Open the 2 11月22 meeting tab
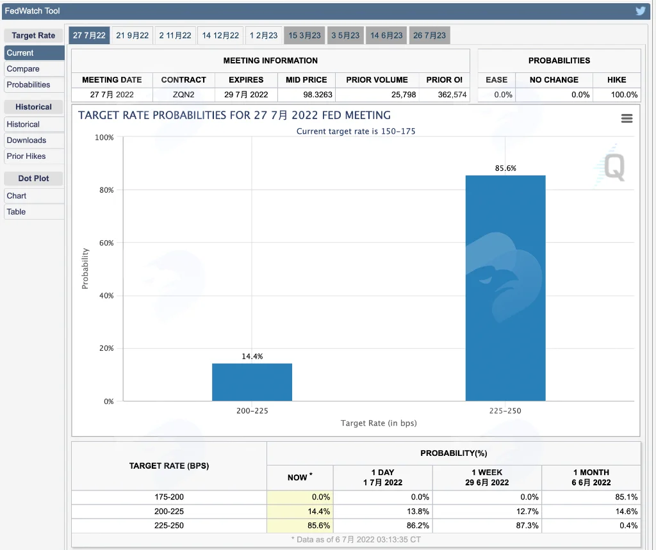The width and height of the screenshot is (656, 550). pos(175,36)
